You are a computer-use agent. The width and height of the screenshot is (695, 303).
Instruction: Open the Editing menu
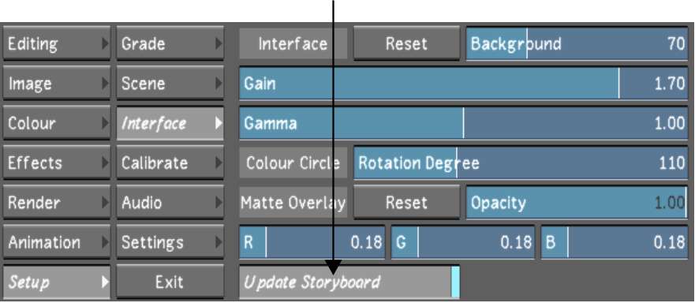pos(56,43)
